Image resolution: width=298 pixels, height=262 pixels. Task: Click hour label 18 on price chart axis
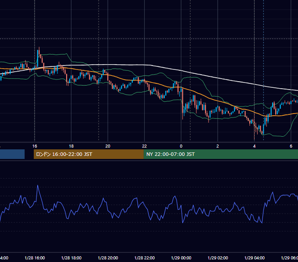[x=71, y=146]
